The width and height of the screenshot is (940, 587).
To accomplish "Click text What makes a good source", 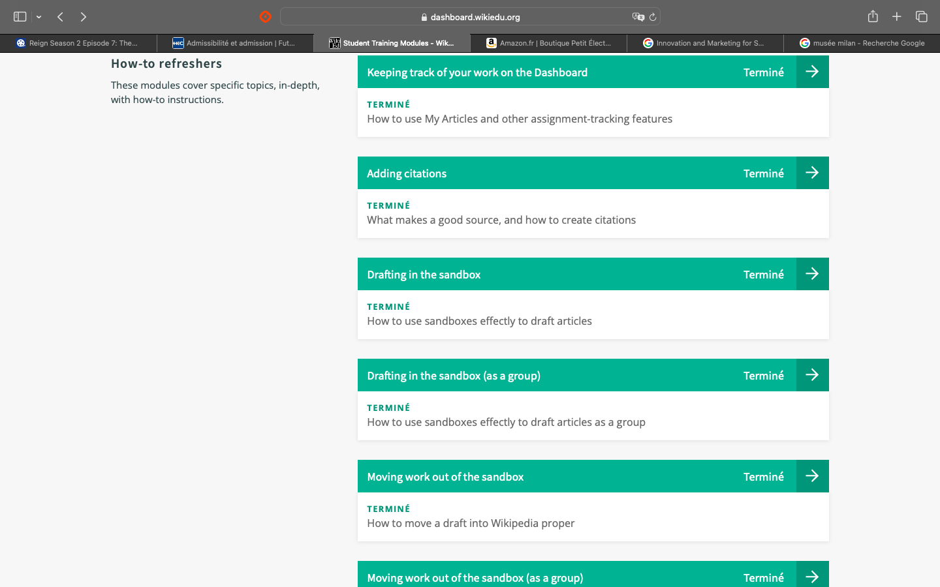I will 501,220.
